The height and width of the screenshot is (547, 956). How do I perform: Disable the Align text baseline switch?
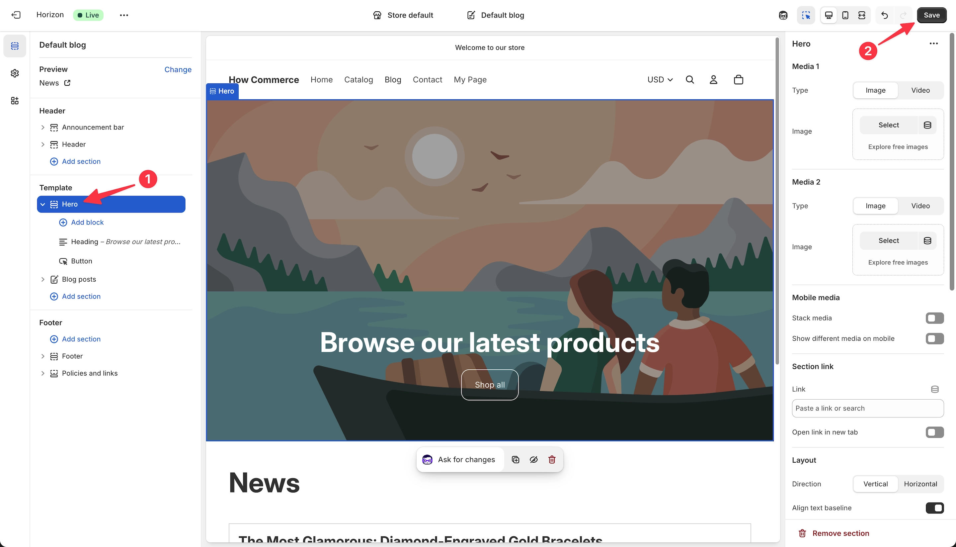[935, 508]
